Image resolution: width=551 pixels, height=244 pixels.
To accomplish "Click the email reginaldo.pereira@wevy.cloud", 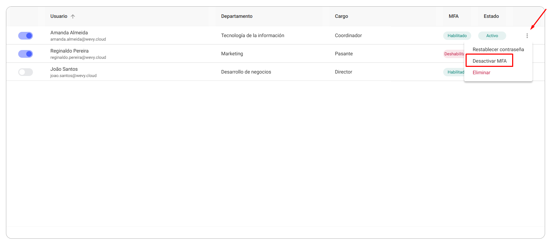I will [x=78, y=57].
